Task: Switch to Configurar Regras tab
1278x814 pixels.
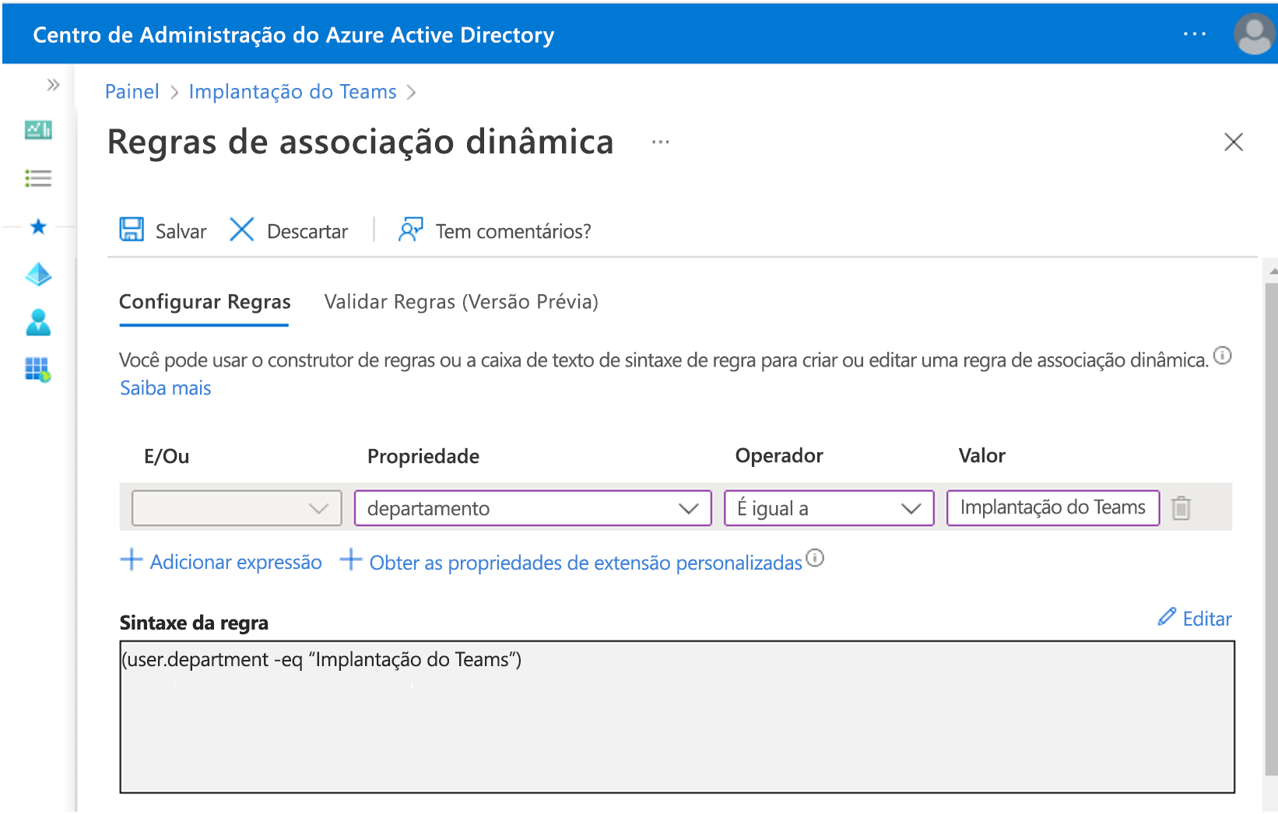Action: click(205, 302)
